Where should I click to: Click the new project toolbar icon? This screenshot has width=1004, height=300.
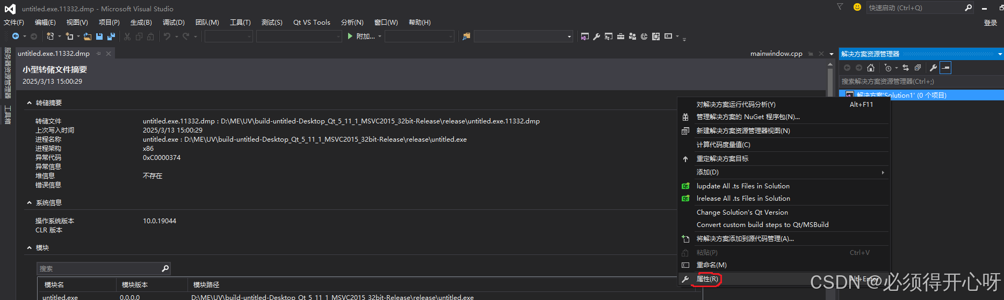click(50, 36)
